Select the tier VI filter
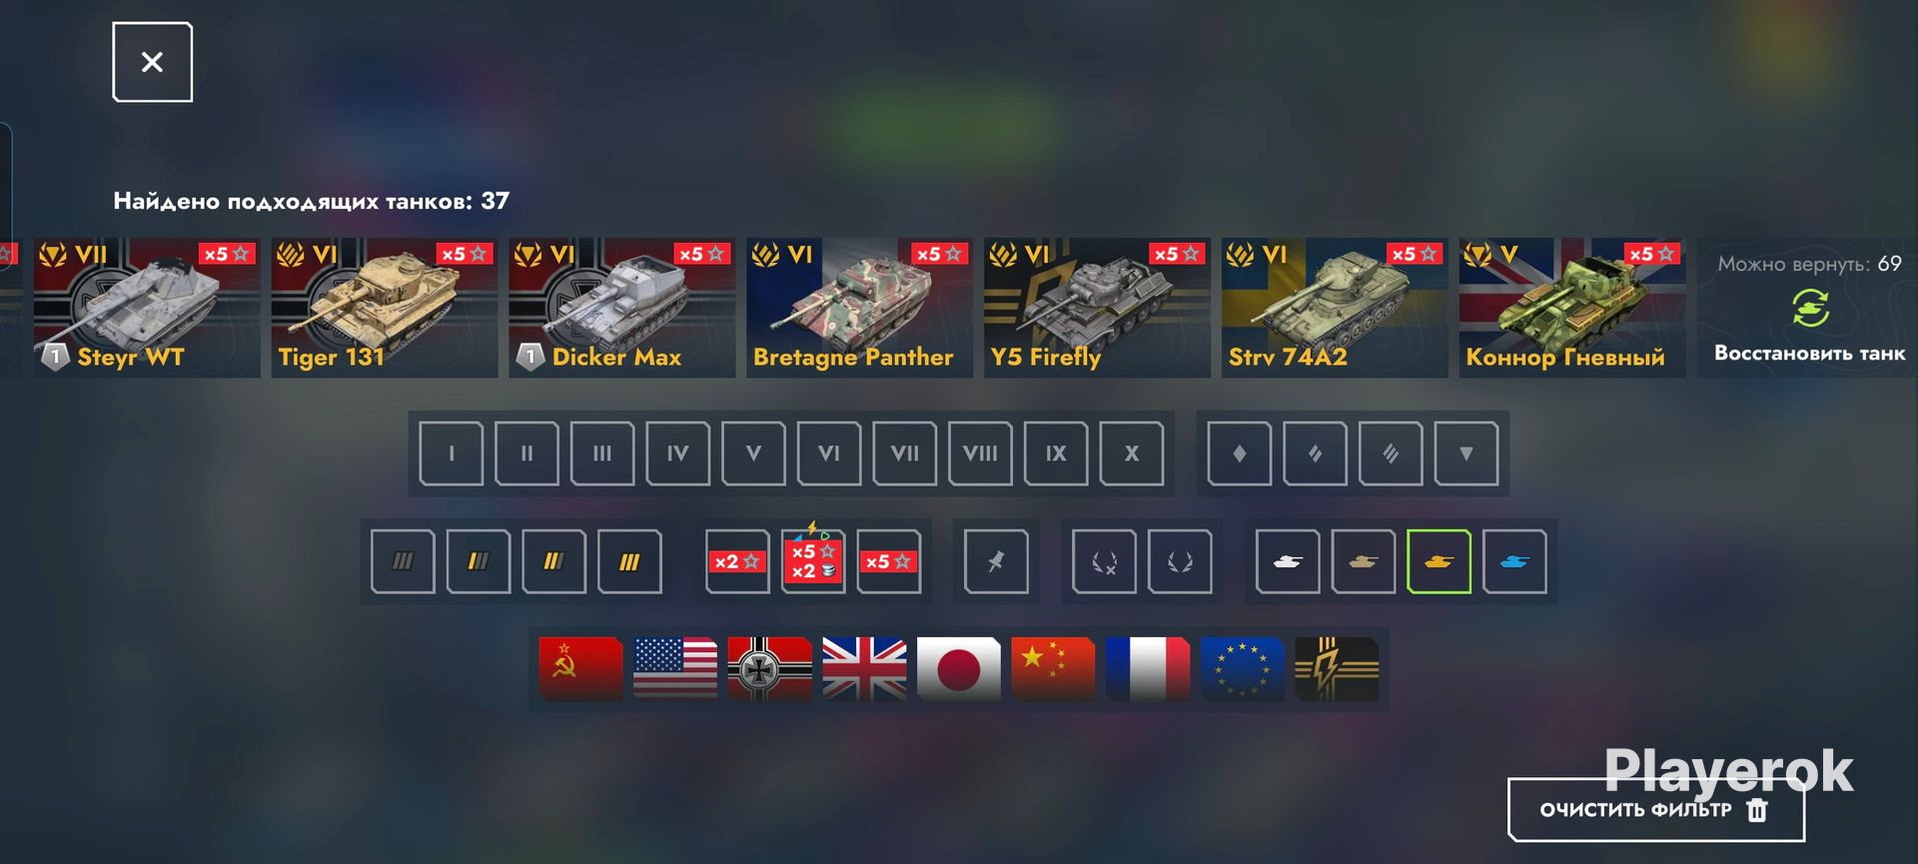This screenshot has width=1918, height=864. (x=829, y=453)
